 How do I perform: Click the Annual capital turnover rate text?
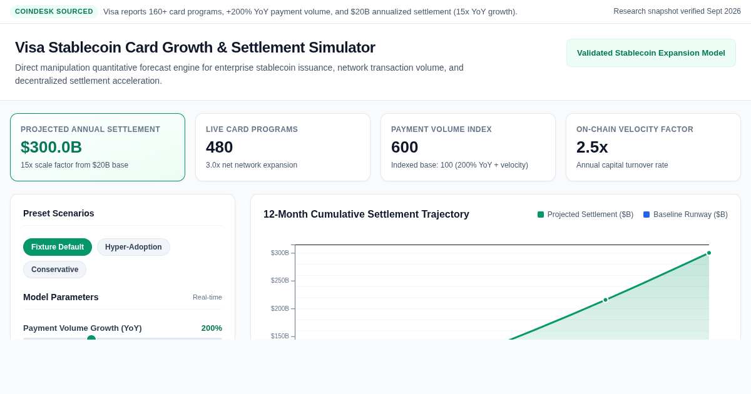click(622, 165)
